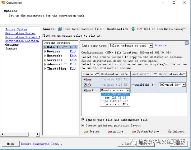Click the sidebar scrollbar left arrow
Image resolution: width=191 pixels, height=150 pixels.
[x=2, y=134]
